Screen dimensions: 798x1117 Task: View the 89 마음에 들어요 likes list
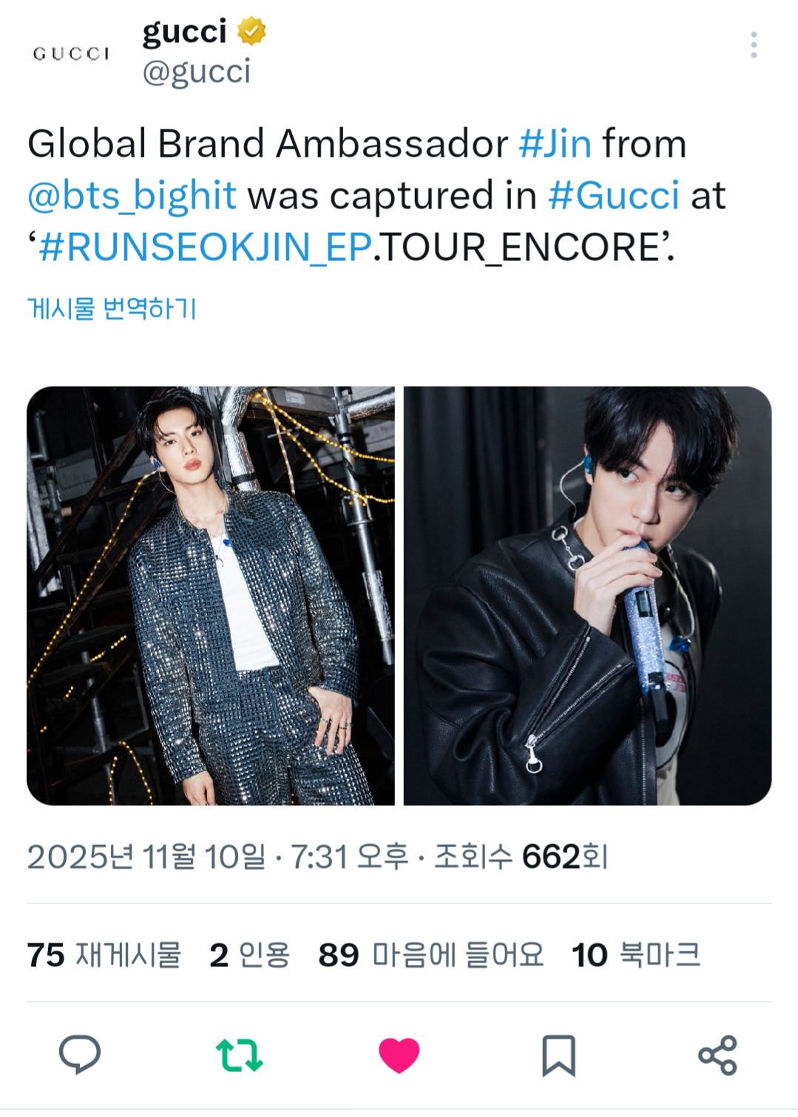[x=431, y=955]
